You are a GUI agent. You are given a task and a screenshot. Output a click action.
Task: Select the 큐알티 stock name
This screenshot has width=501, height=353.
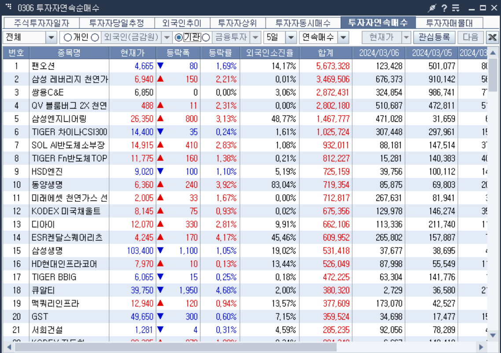tap(43, 290)
